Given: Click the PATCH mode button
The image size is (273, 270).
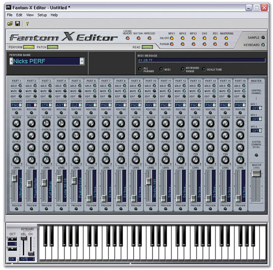Looking at the screenshot, I should pos(53,47).
